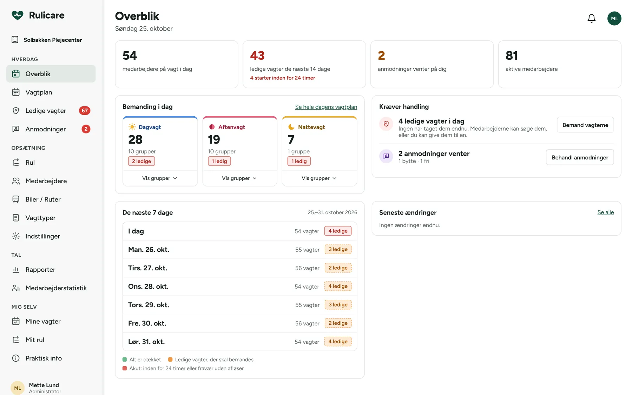Viewport: 632px width, 395px height.
Task: Click the Rapporter chart icon
Action: [16, 269]
